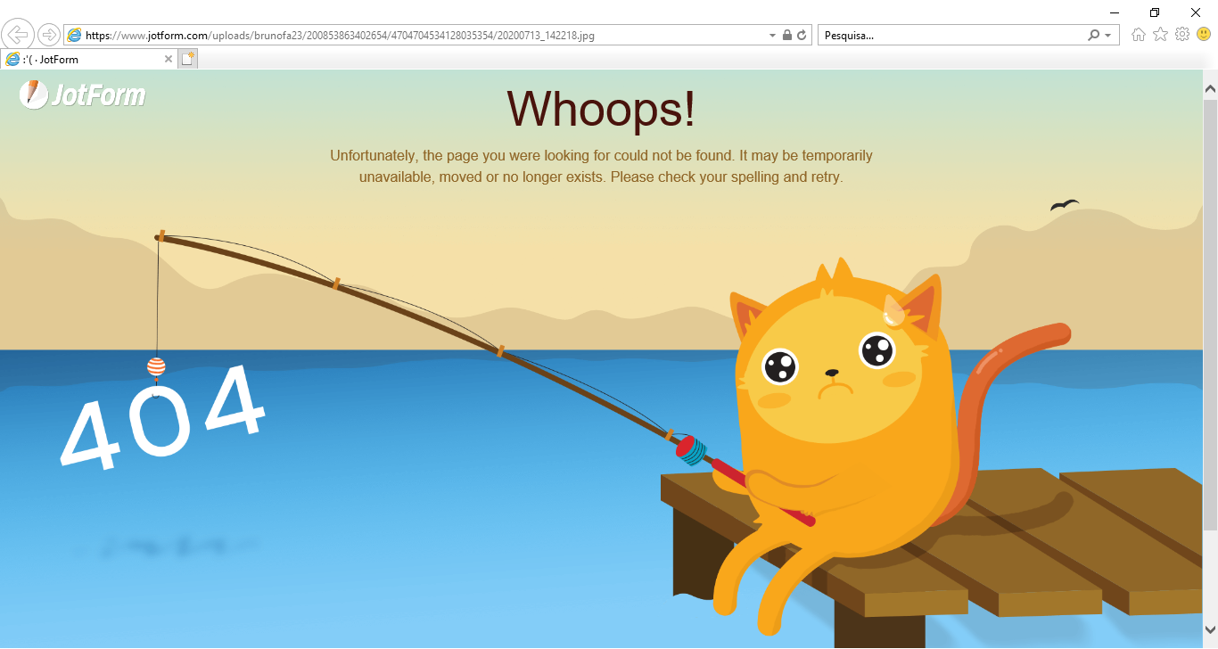Click the padlock security icon in address bar
Viewport: 1218px width, 649px height.
point(786,36)
